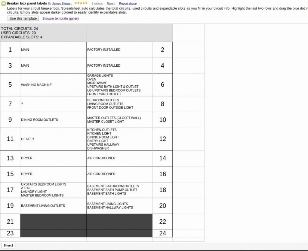Screen dimensions: 308x251
Task: Click circuit number 1 cell
Action: pyautogui.click(x=10, y=50)
